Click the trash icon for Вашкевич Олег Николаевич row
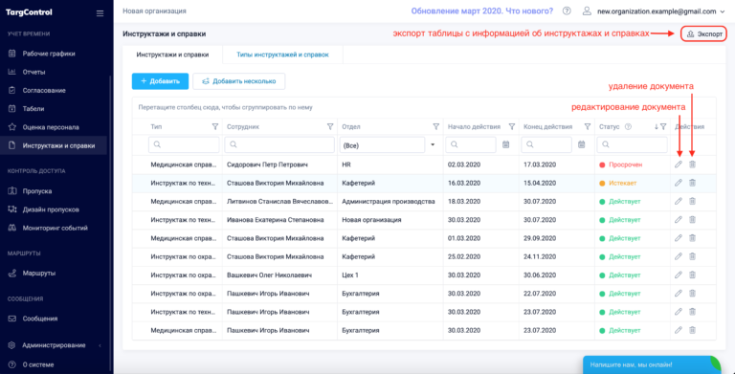The image size is (735, 374). [692, 275]
